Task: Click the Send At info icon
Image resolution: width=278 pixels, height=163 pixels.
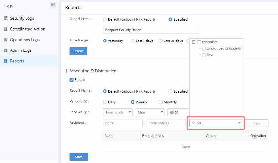Action: pos(85,112)
